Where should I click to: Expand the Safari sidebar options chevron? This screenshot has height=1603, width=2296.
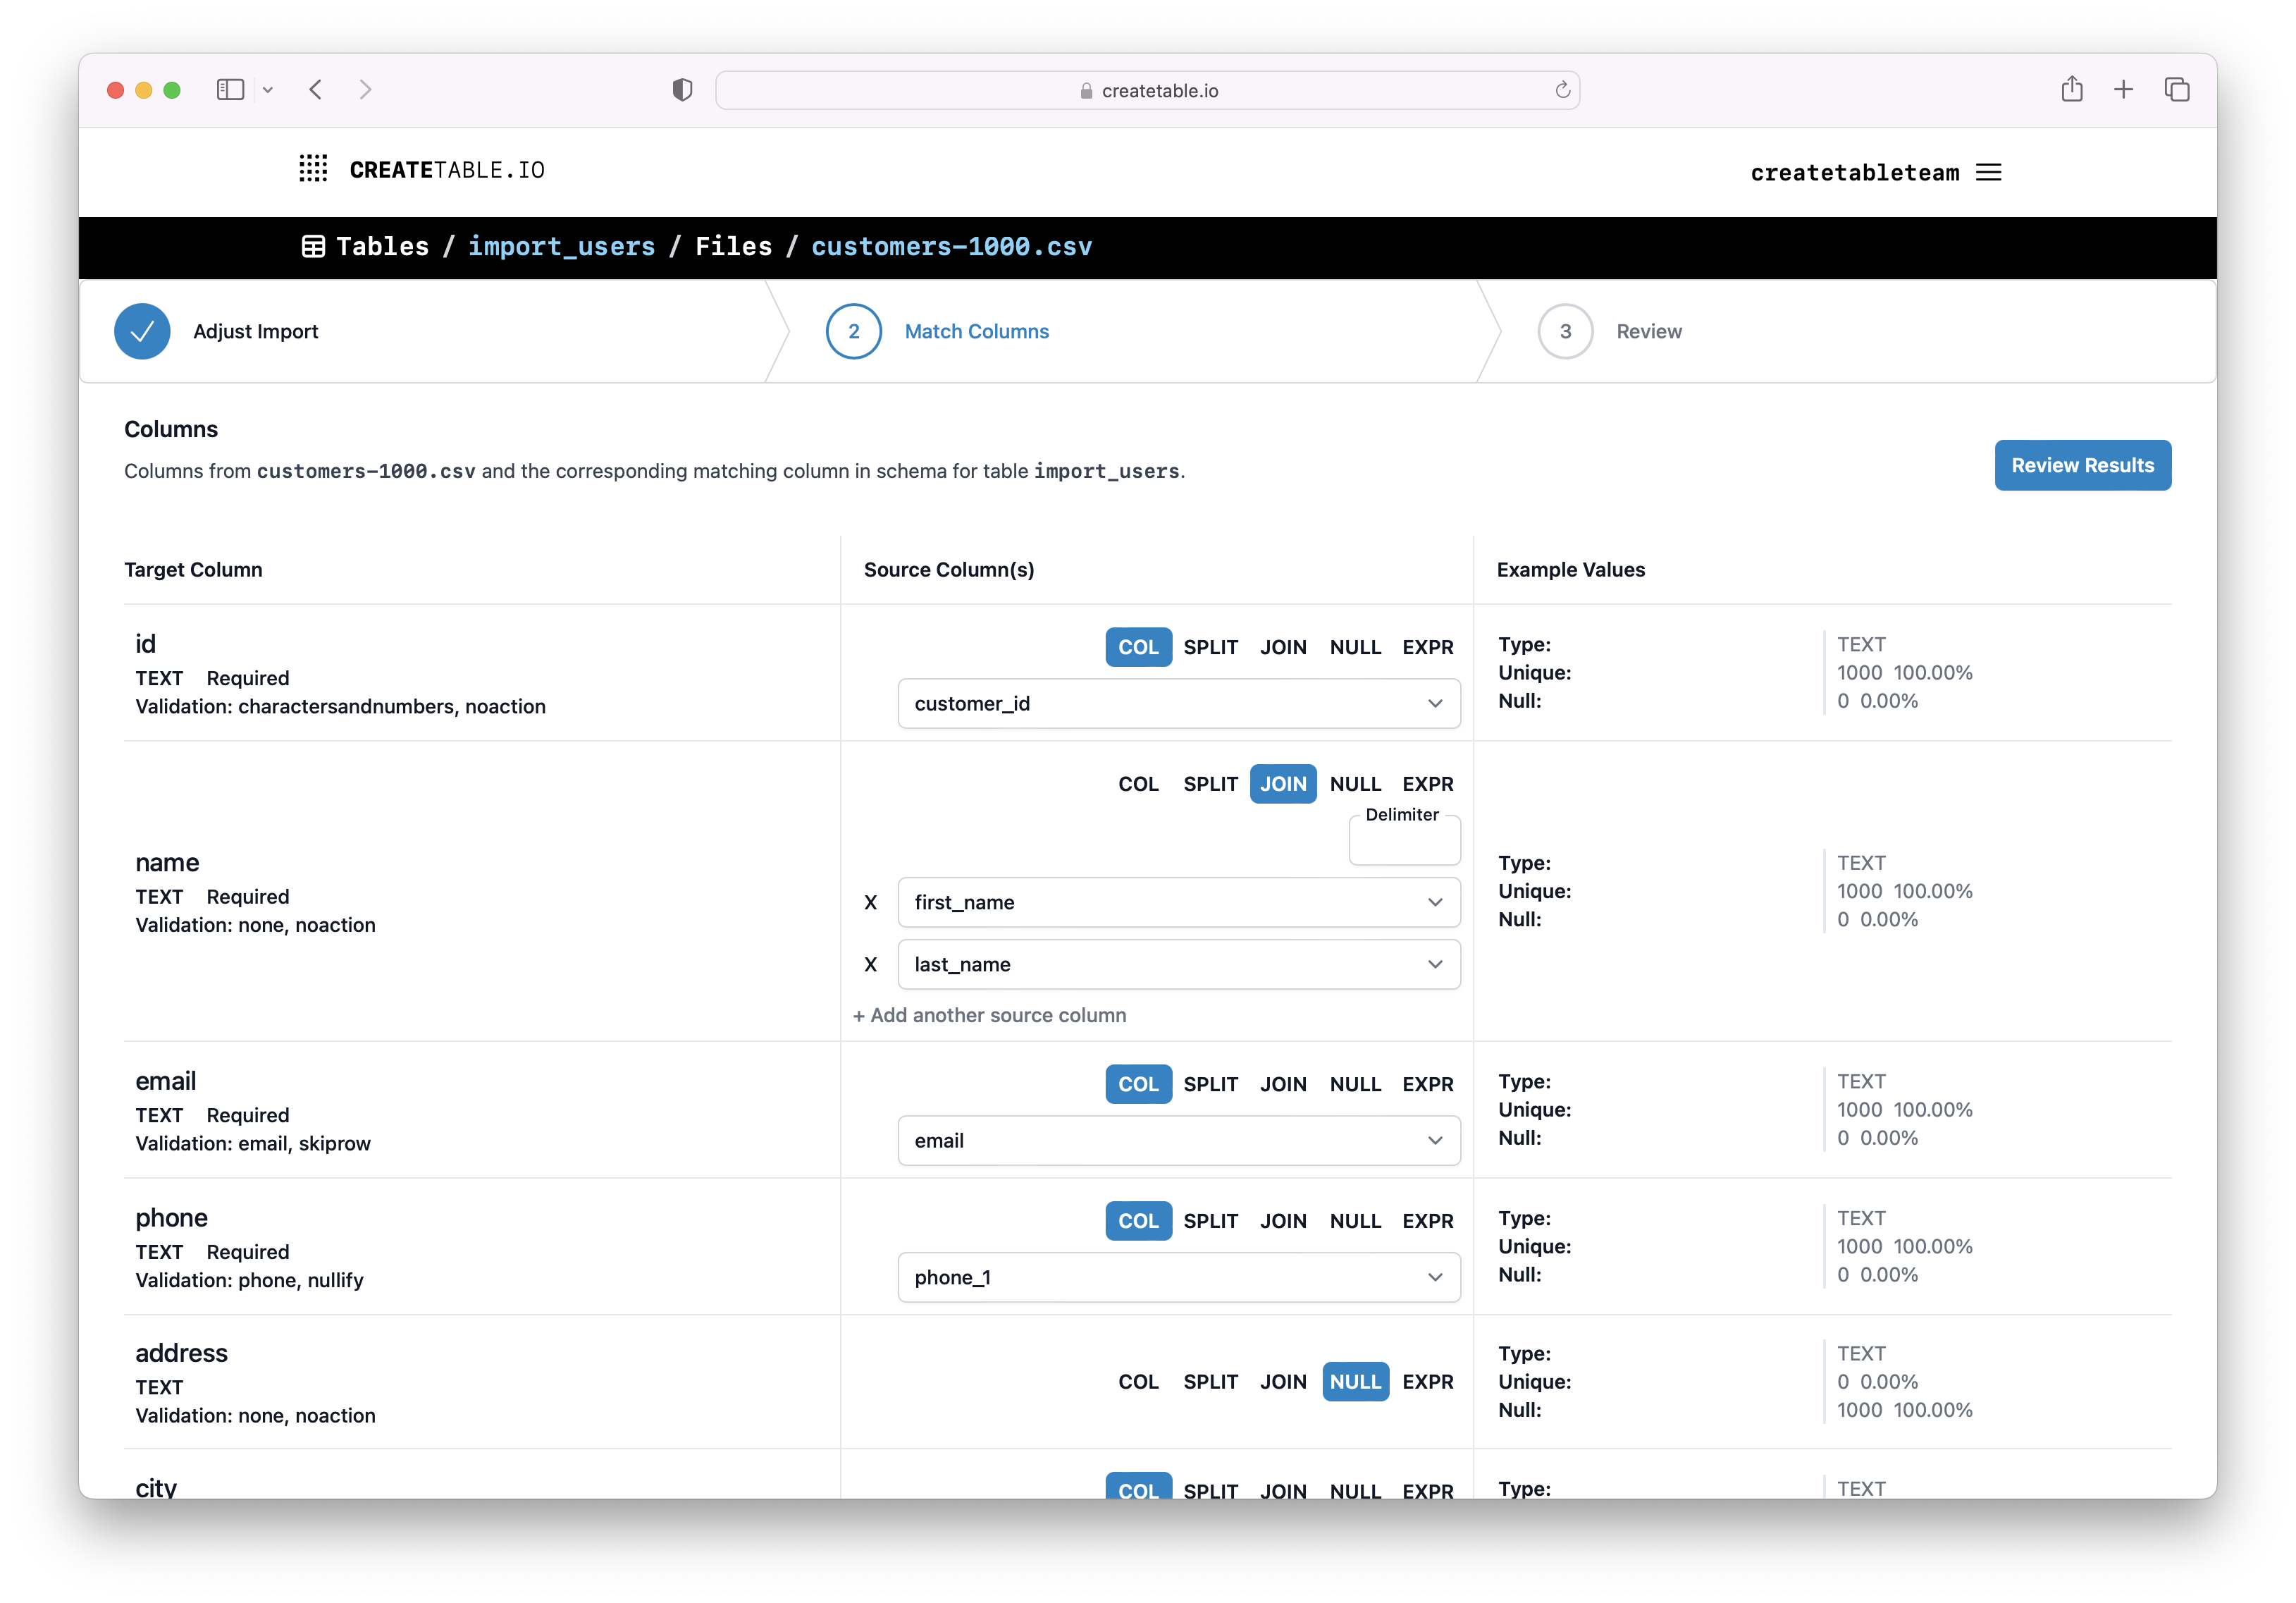click(268, 90)
